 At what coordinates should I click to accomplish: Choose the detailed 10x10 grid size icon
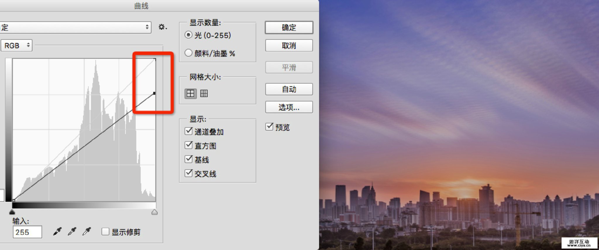[x=204, y=94]
